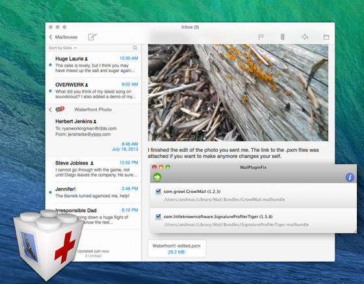Uncheck SignatureProfilerTiger plugin checkbox
Image resolution: width=364 pixels, height=284 pixels.
158,217
